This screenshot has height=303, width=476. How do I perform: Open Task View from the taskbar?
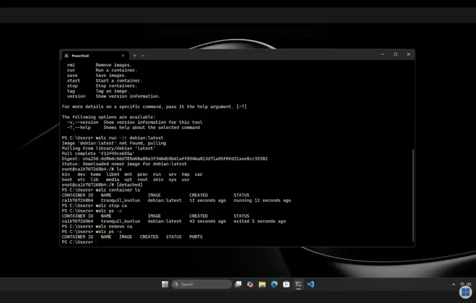[238, 284]
